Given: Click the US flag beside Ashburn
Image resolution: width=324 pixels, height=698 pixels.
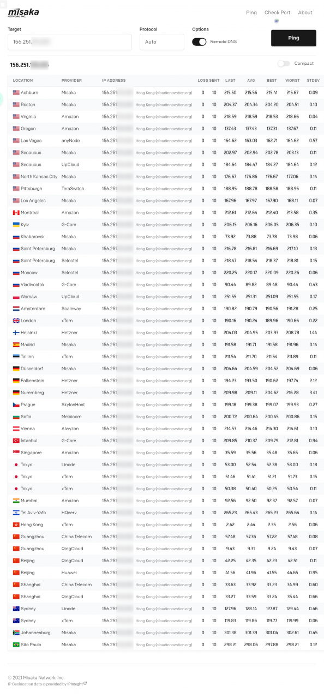Looking at the screenshot, I should point(16,93).
